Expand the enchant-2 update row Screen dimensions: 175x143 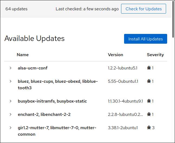(11, 115)
